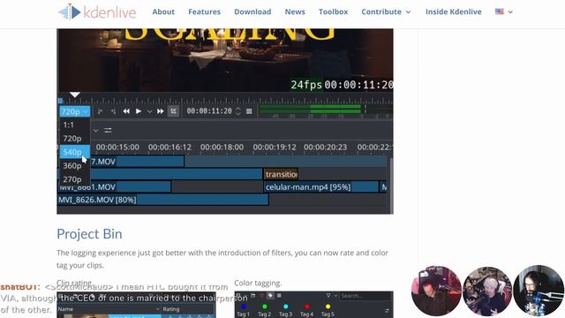Click the first webcam circle thumbnail
The image size is (565, 318).
point(436,291)
